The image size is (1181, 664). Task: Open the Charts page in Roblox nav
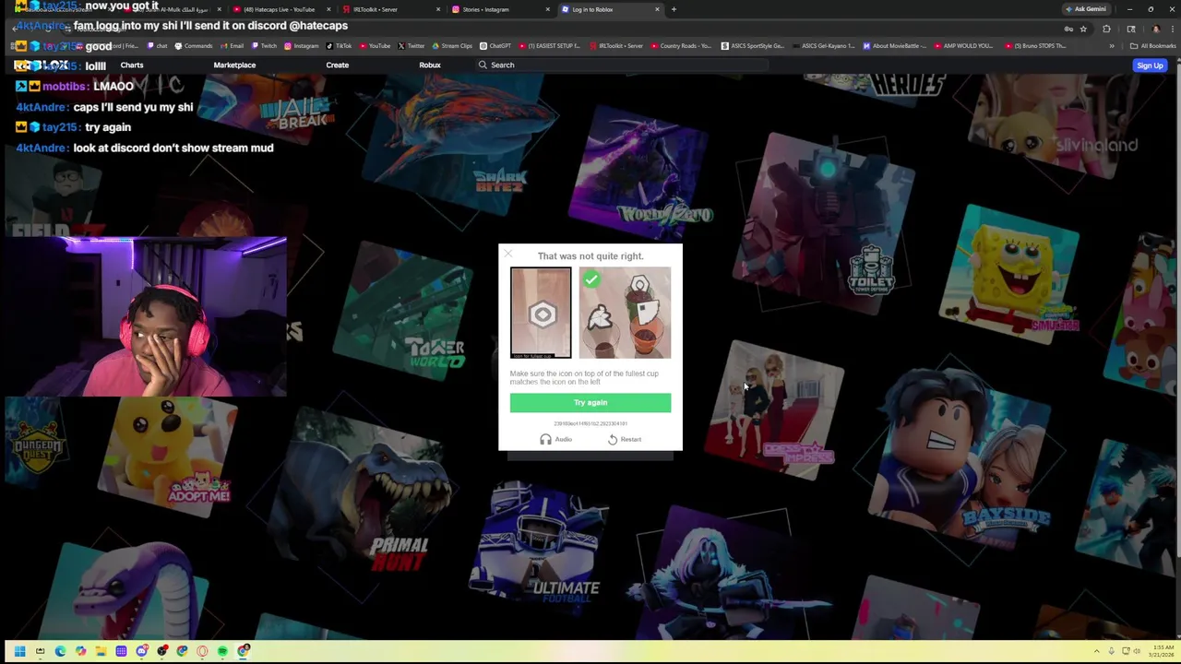(132, 65)
